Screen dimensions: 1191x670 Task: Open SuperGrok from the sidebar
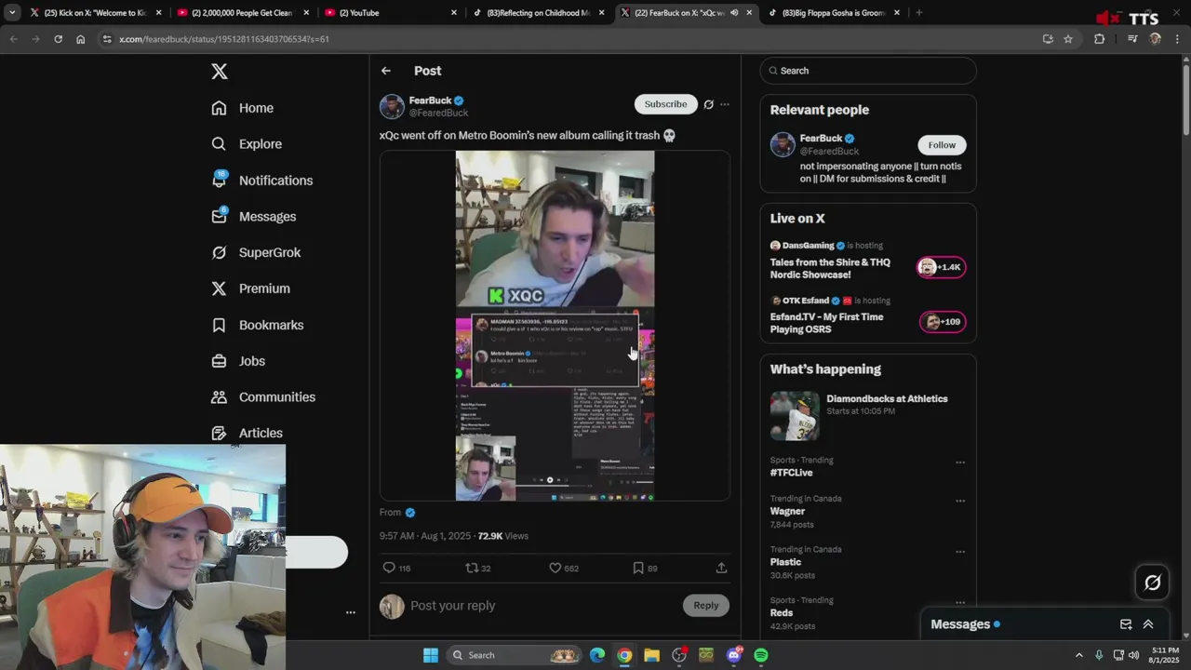(256, 252)
